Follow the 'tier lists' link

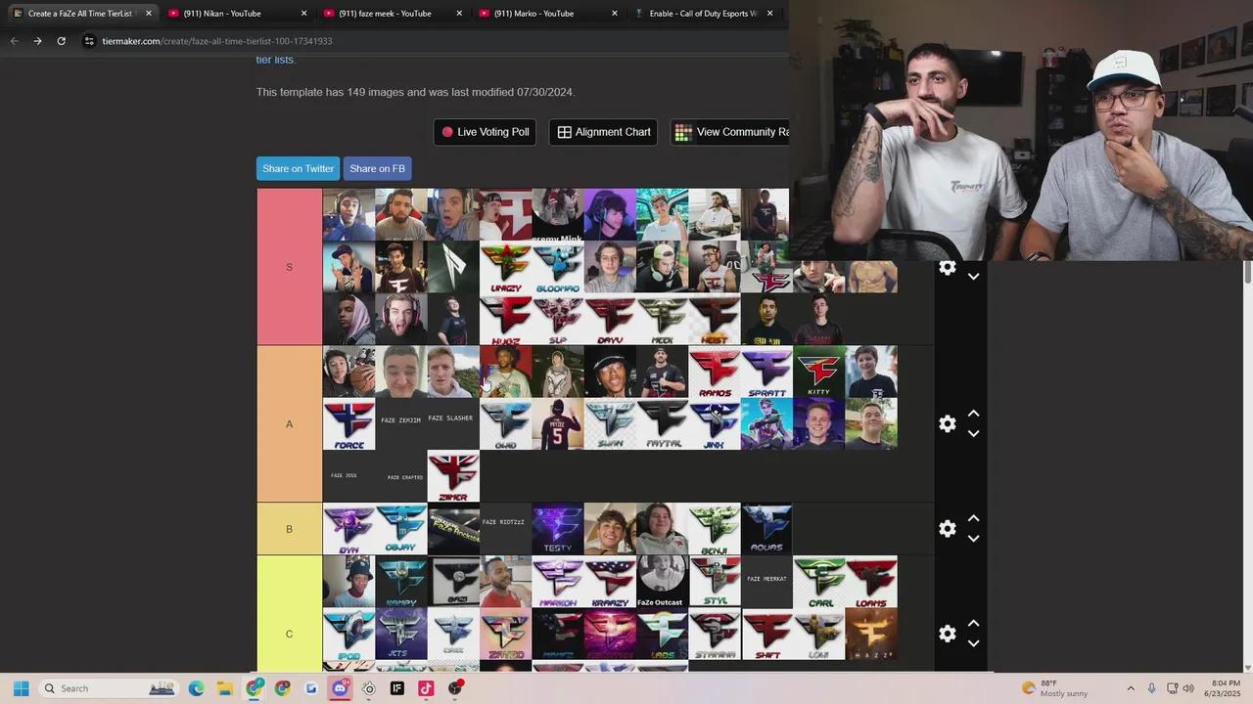click(x=275, y=60)
